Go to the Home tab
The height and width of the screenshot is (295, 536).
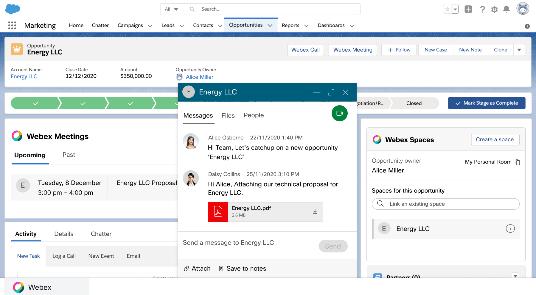click(76, 26)
